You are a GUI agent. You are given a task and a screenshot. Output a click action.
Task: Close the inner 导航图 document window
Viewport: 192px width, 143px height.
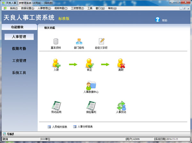tap(188, 8)
